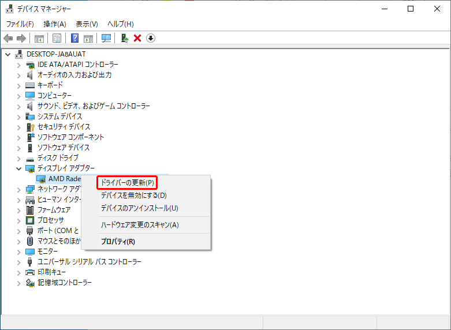Collapse the DESKTOP-JA8AUAT root node
451x330 pixels.
[x=8, y=54]
